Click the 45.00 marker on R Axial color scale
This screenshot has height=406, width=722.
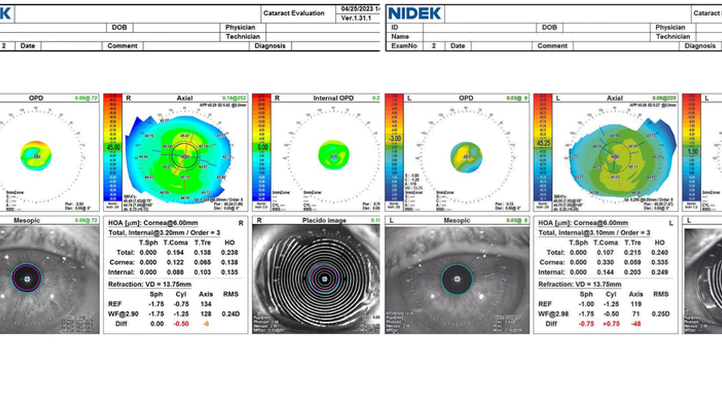(114, 147)
